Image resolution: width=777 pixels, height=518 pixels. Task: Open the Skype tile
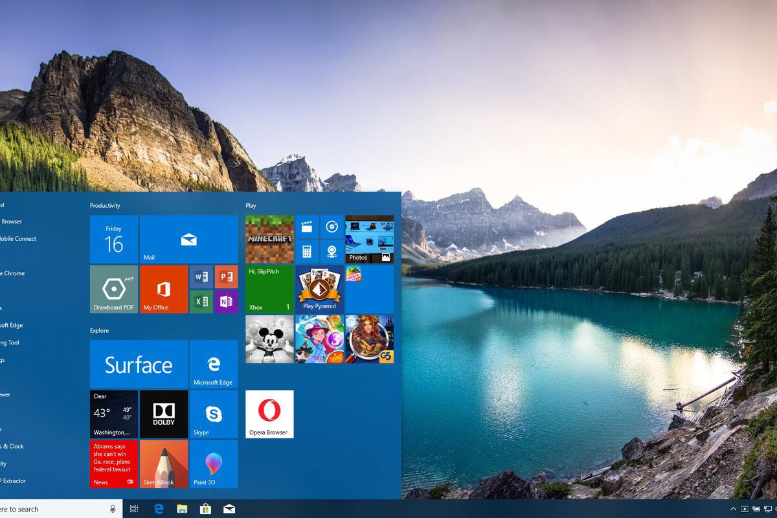click(214, 414)
